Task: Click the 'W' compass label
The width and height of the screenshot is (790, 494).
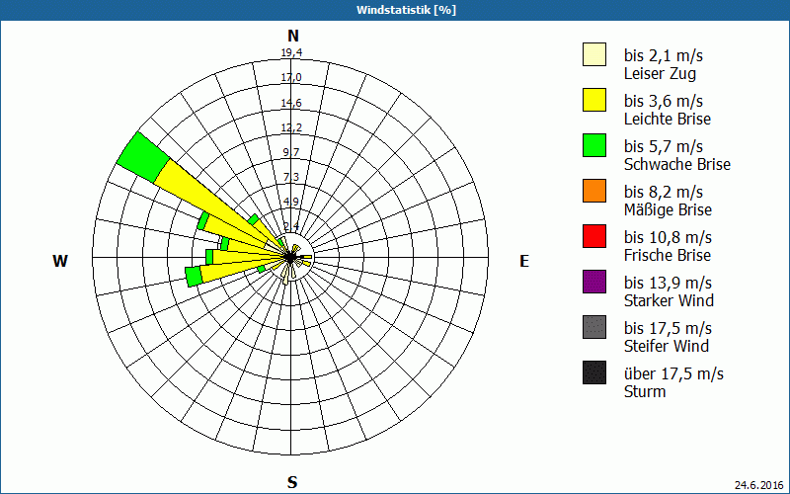Action: 60,261
